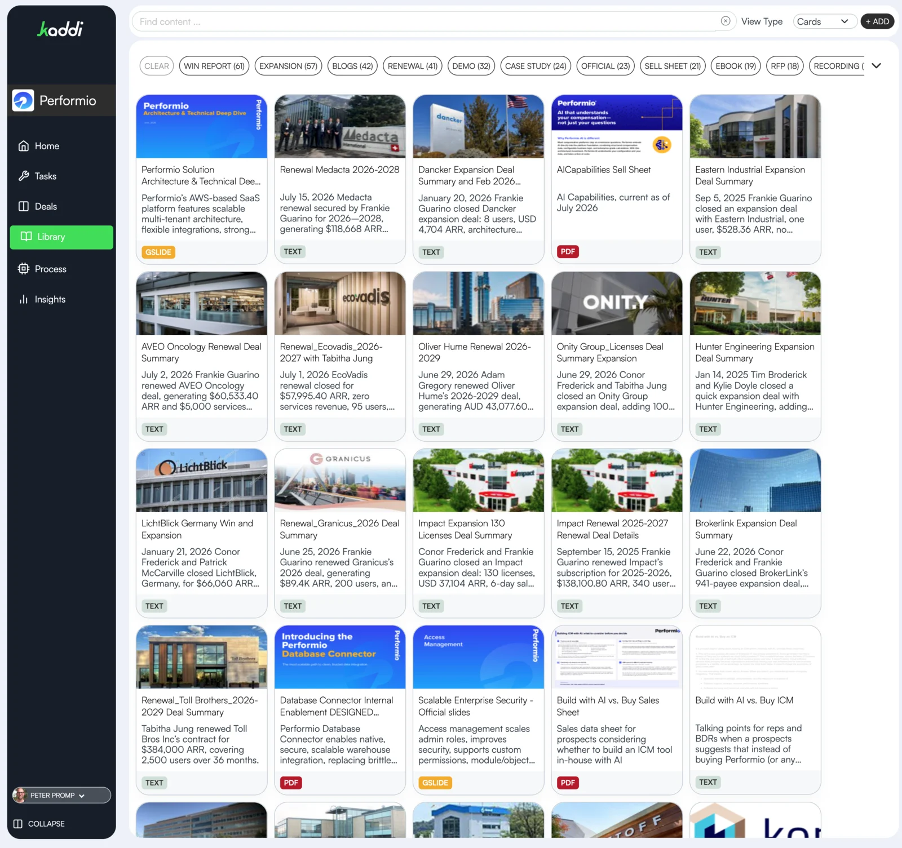Click the Process gear icon

pos(24,269)
